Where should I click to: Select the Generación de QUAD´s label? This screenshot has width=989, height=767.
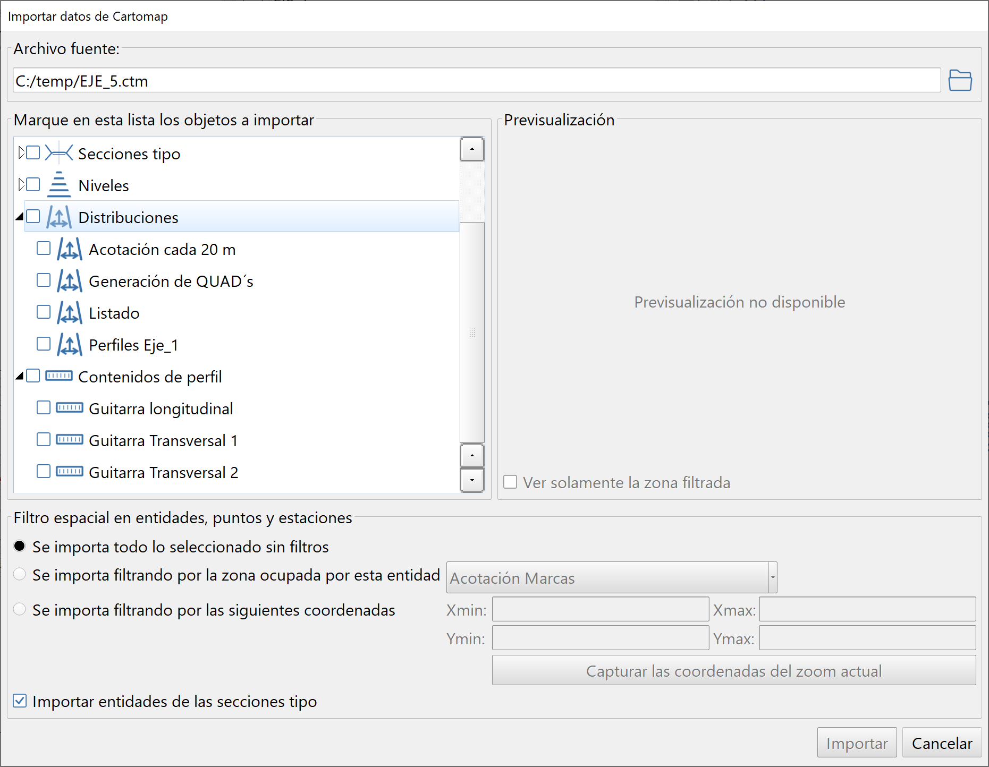[x=171, y=281]
